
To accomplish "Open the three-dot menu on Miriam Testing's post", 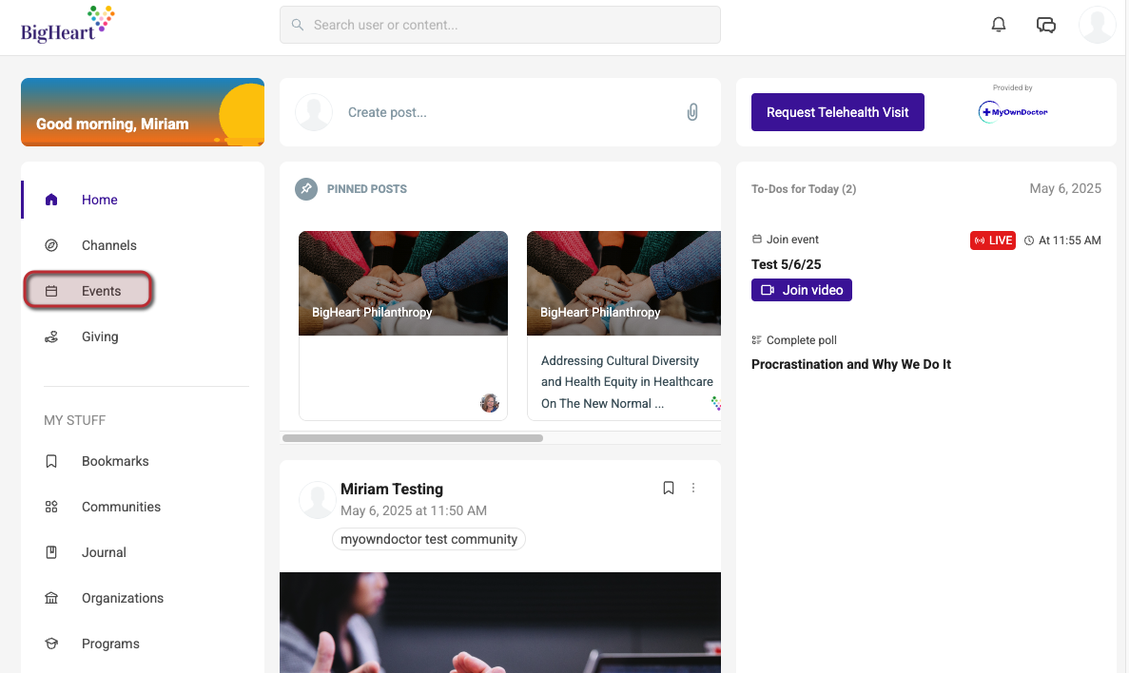I will pos(693,488).
